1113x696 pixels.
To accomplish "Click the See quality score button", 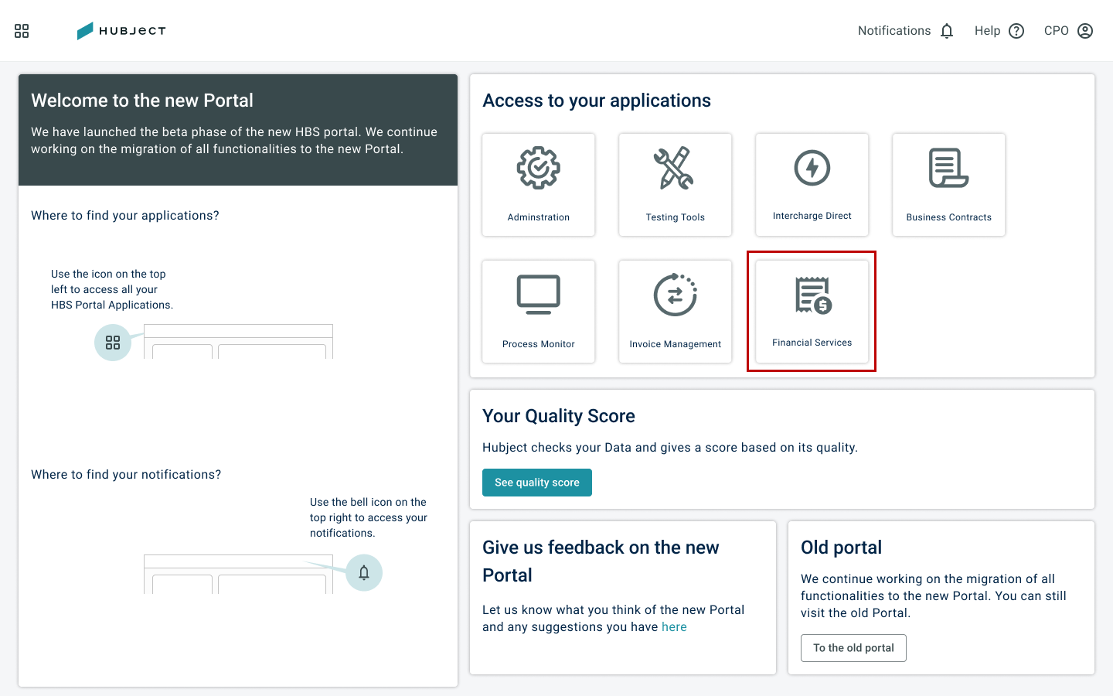I will click(x=537, y=483).
